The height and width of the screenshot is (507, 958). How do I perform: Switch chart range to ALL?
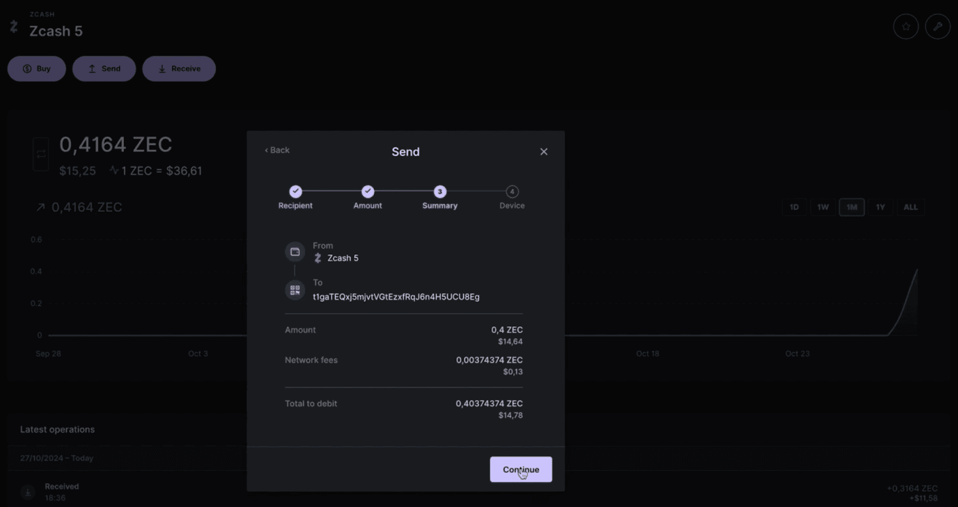(x=910, y=207)
